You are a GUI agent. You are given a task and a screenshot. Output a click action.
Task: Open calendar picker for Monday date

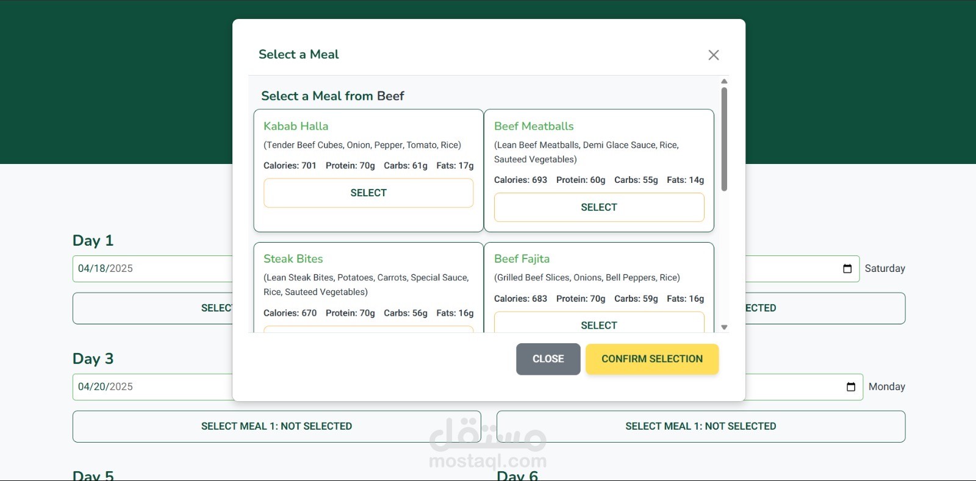coord(851,387)
